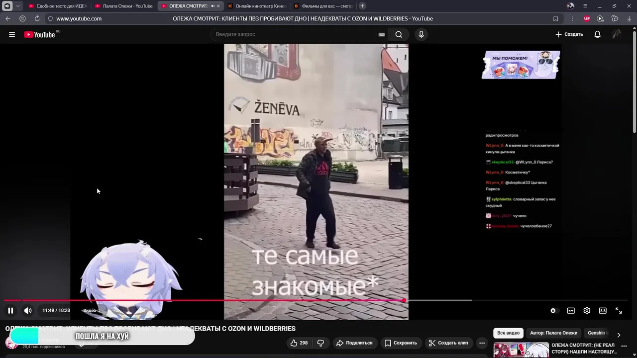Image resolution: width=637 pixels, height=358 pixels.
Task: Open address bar three-dot site menu
Action: pyautogui.click(x=572, y=18)
